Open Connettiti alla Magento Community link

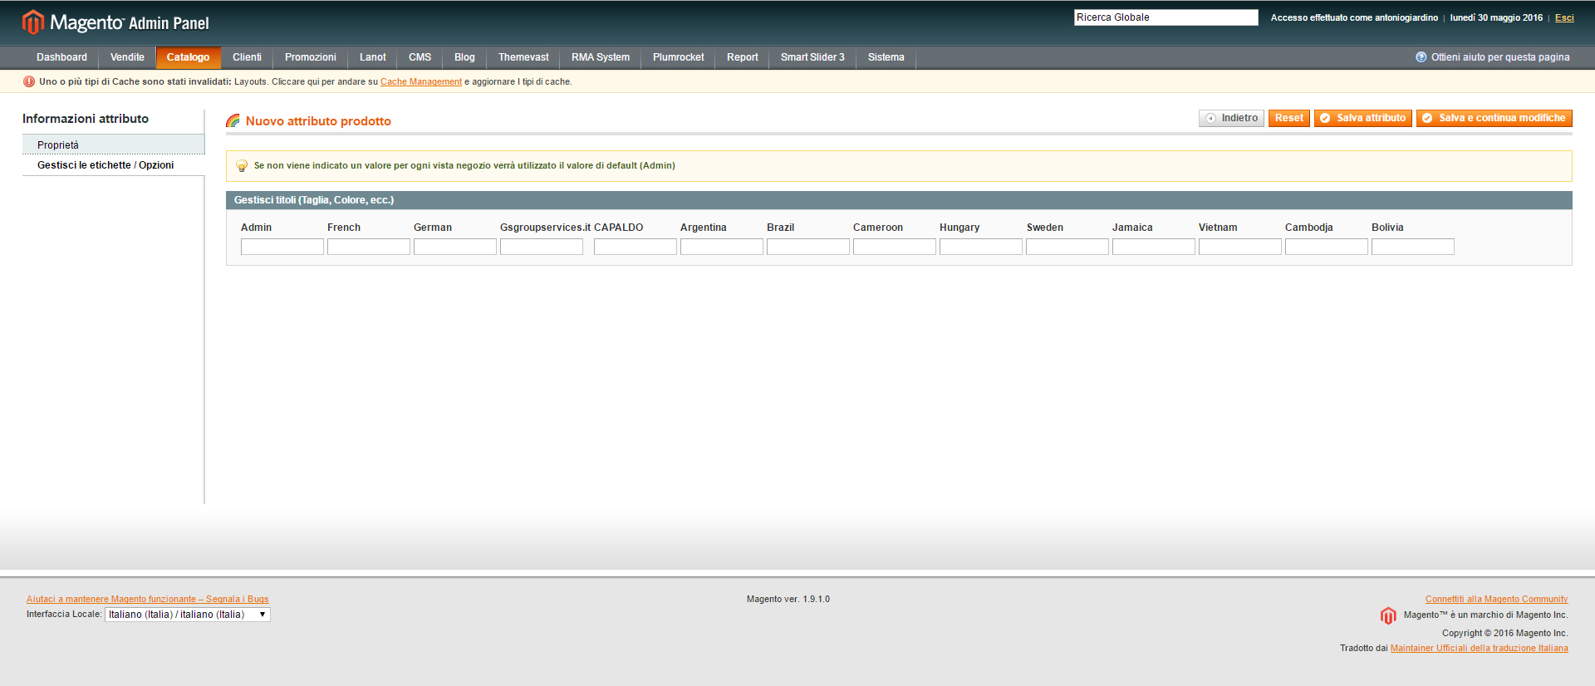(1496, 599)
